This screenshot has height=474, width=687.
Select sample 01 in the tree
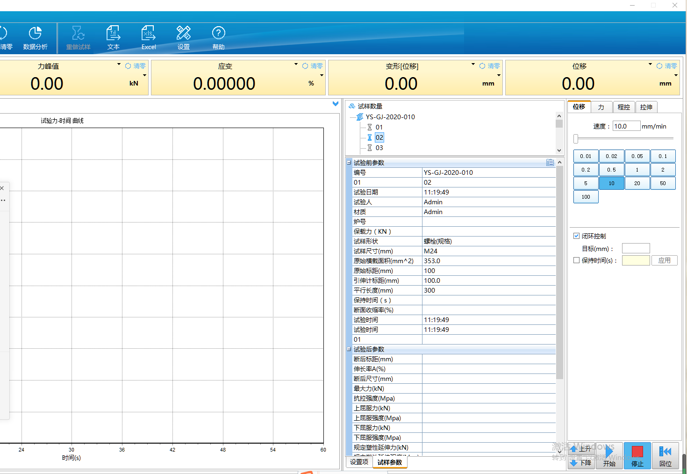[x=379, y=127]
